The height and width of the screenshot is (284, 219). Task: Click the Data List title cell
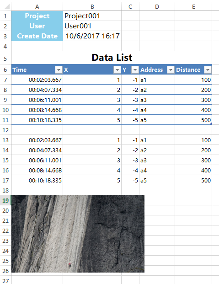pyautogui.click(x=112, y=58)
